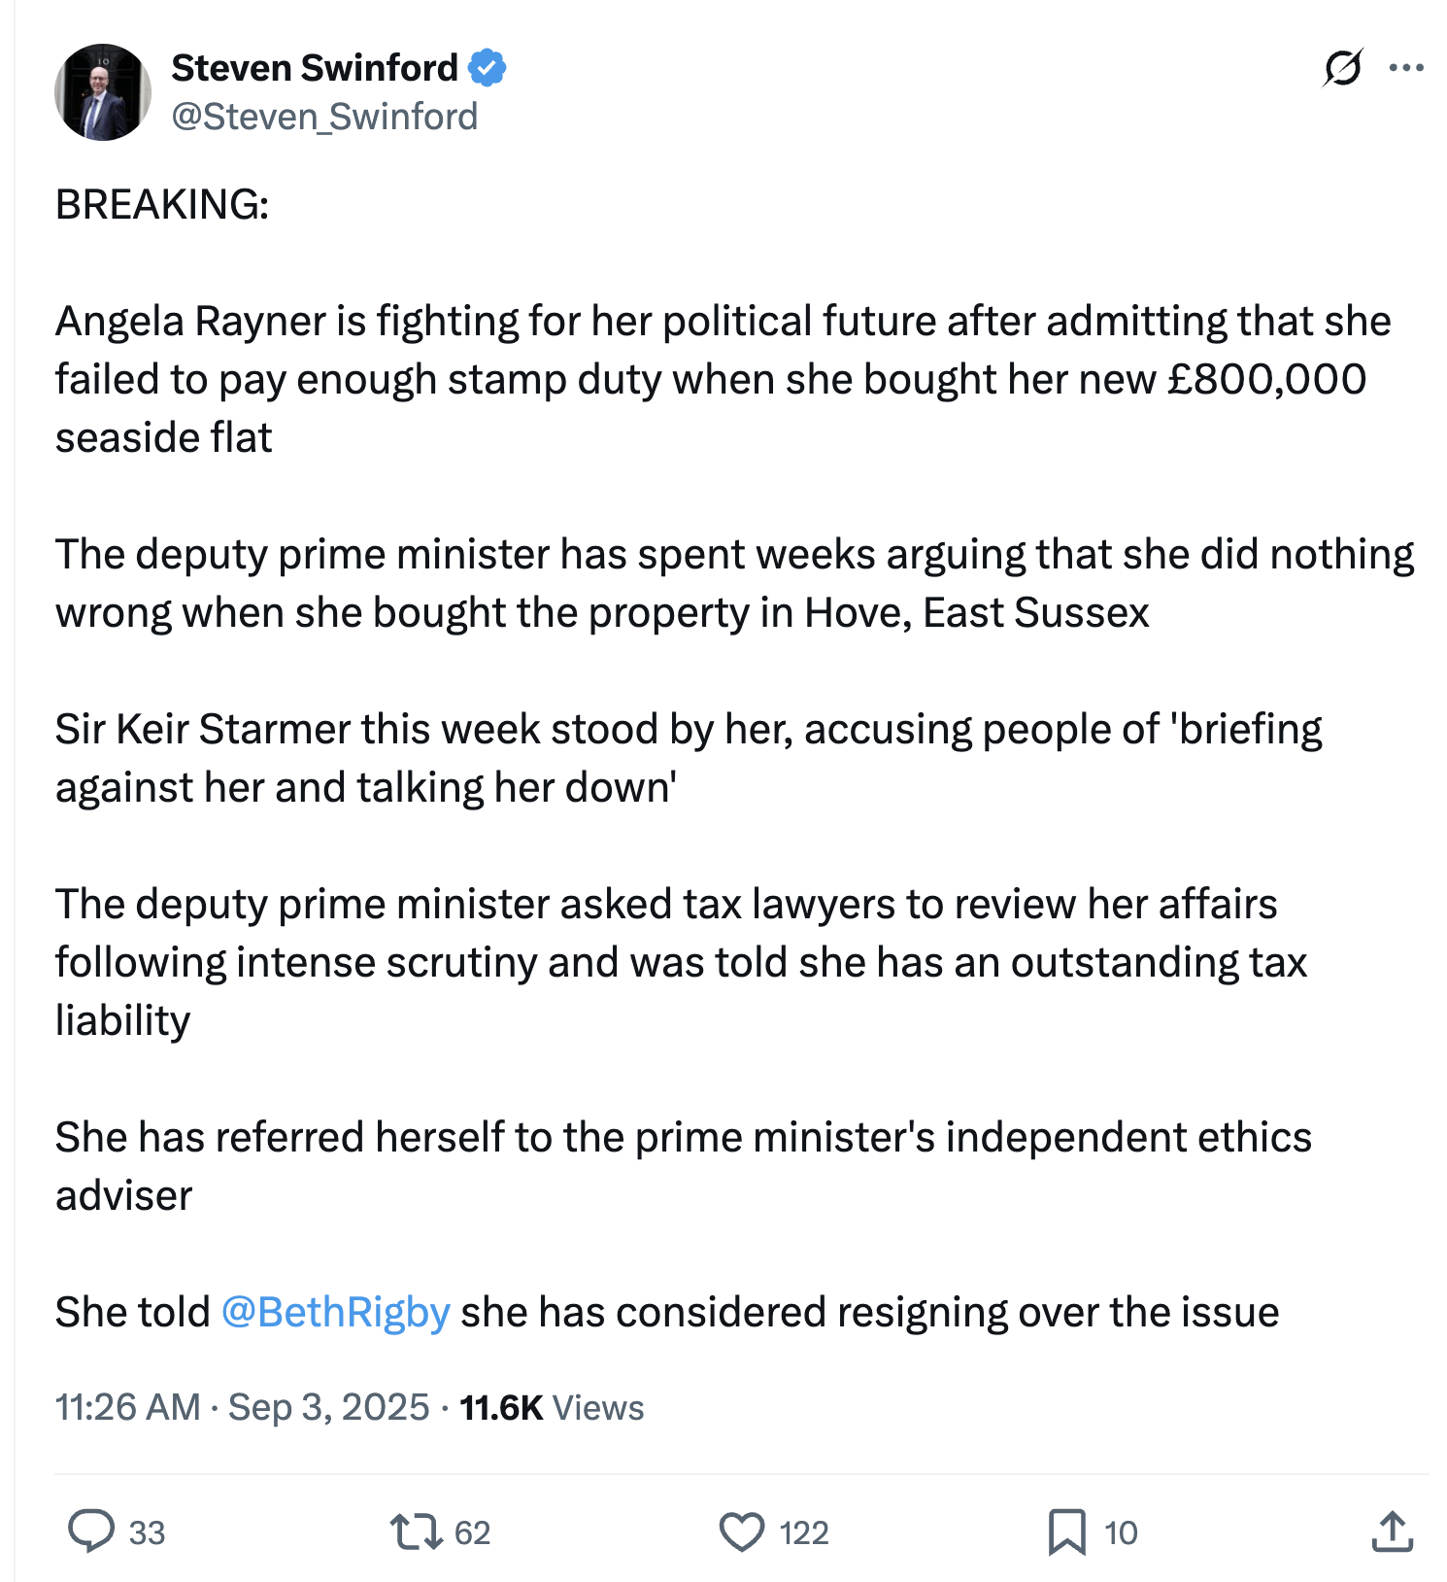
Task: Open the repost arrows menu
Action: (416, 1531)
